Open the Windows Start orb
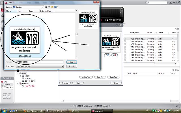The height and width of the screenshot is (113, 181). pos(3,110)
